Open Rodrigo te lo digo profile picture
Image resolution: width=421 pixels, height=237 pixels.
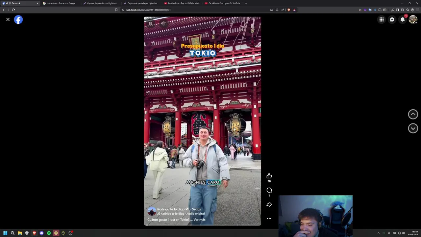(x=152, y=211)
